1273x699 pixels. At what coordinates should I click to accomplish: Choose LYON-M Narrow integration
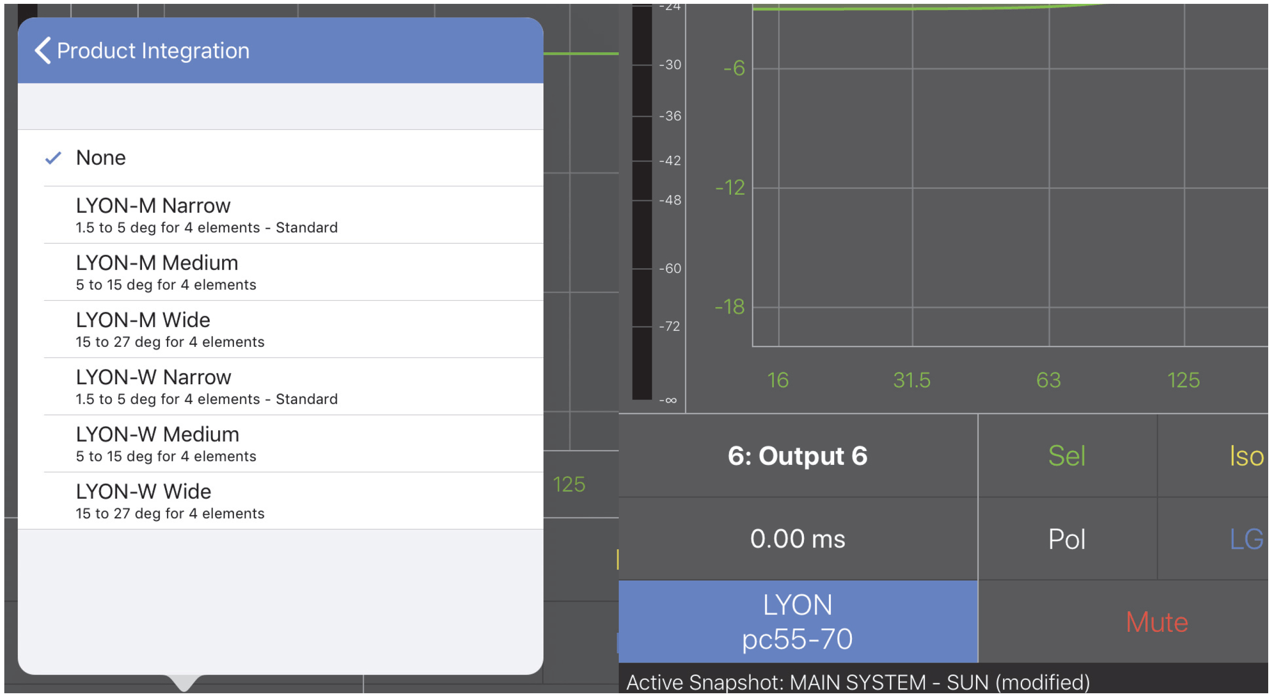click(x=280, y=215)
